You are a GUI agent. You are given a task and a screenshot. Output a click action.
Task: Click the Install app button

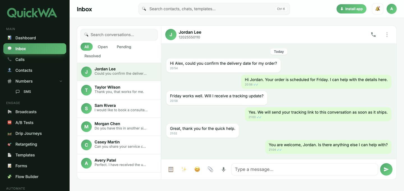coord(352,9)
